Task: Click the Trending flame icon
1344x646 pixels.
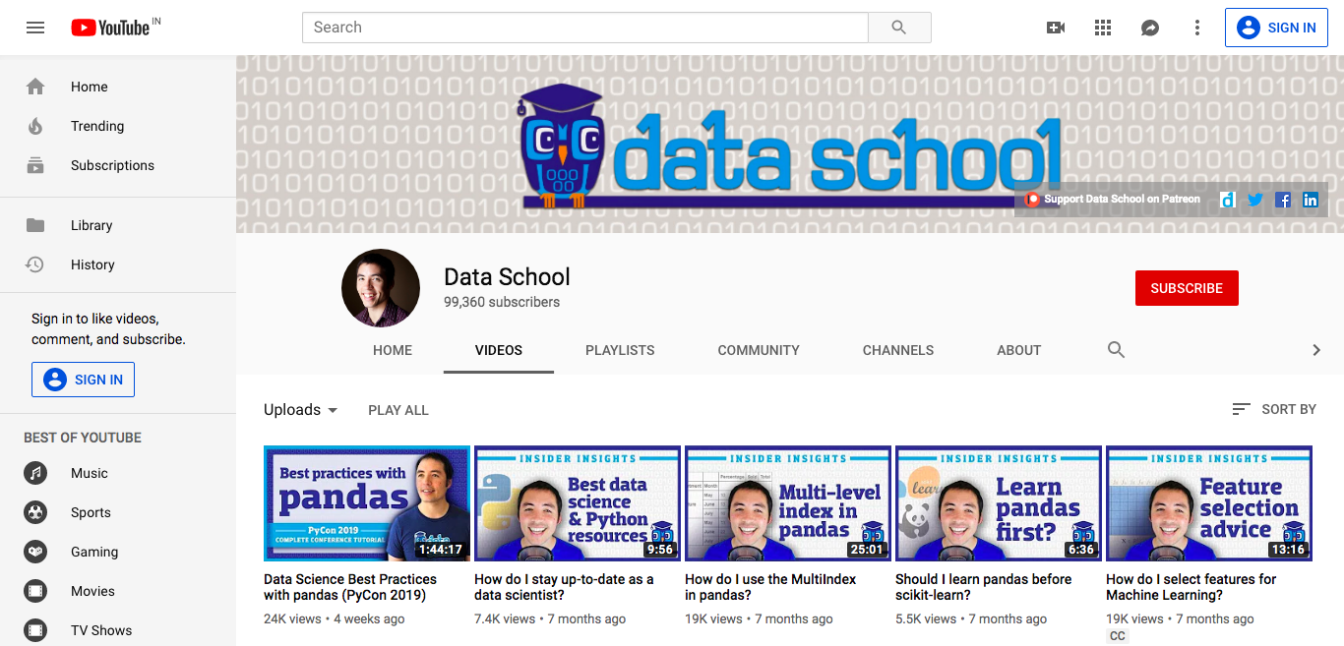Action: [x=35, y=126]
